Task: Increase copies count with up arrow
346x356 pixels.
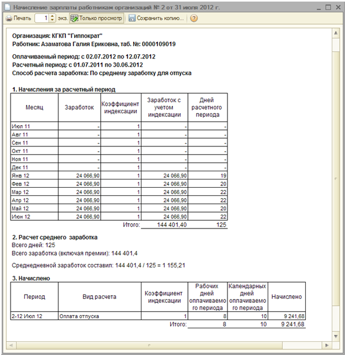Action: click(52, 16)
